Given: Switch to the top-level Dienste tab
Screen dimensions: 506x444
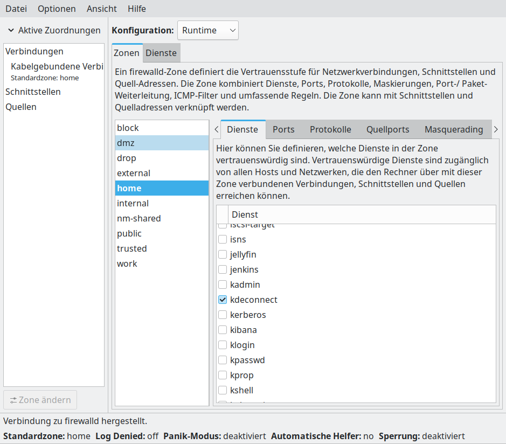Looking at the screenshot, I should pyautogui.click(x=161, y=53).
